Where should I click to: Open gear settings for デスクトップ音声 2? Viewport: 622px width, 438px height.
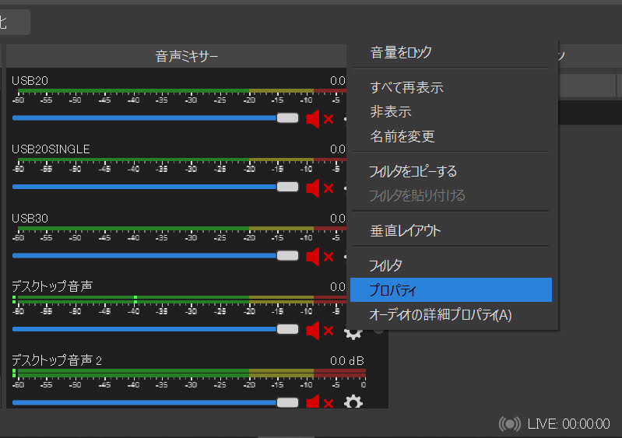[x=353, y=401]
